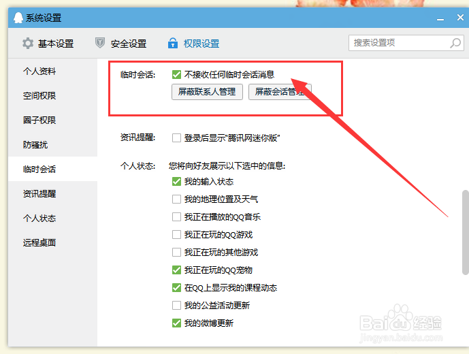Click the magnifier search icon
This screenshot has width=469, height=354.
tap(455, 43)
